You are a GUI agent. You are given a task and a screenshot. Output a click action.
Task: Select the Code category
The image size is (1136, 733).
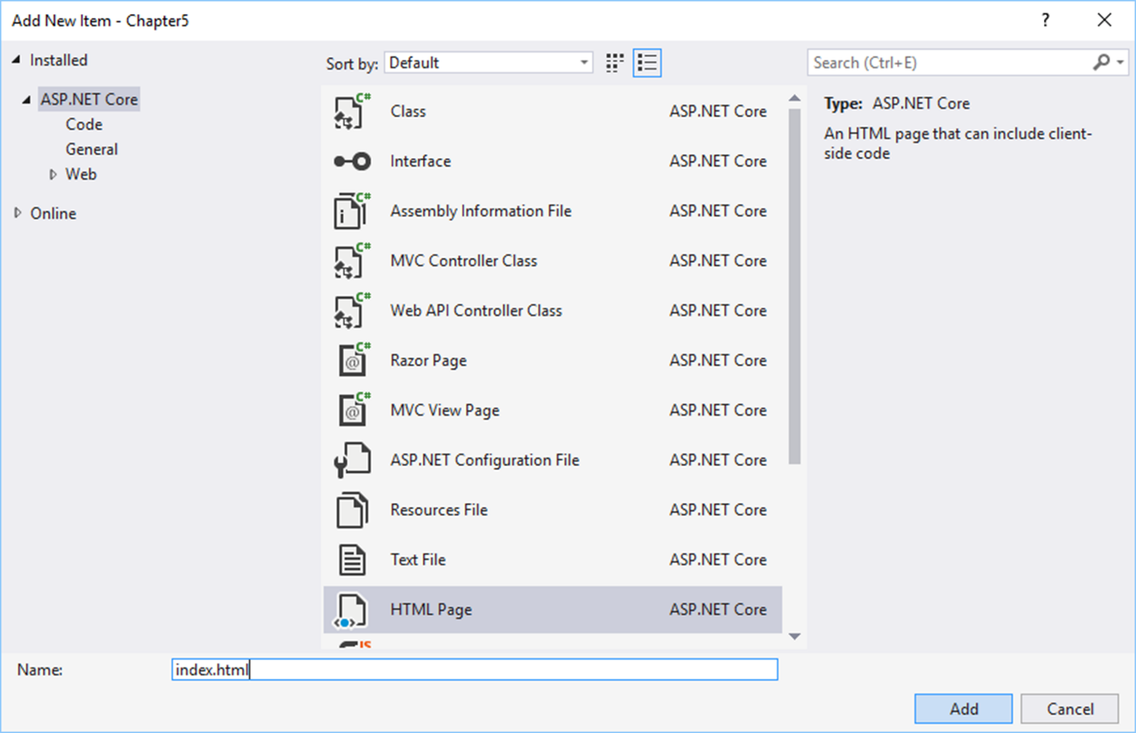click(x=84, y=124)
